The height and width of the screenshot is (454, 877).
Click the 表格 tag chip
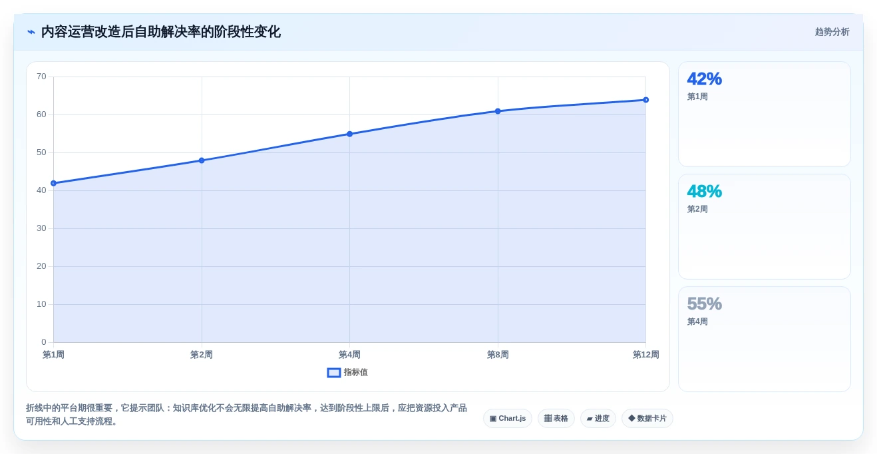click(556, 419)
